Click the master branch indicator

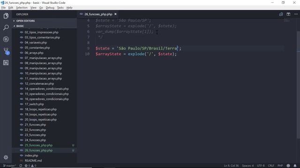10,166
